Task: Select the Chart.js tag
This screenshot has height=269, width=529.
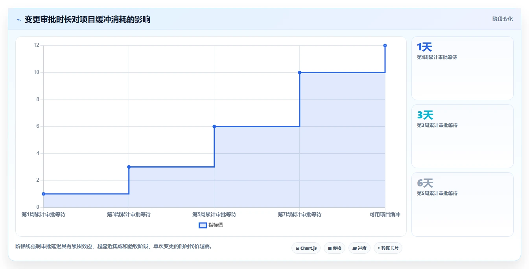Action: (306, 248)
